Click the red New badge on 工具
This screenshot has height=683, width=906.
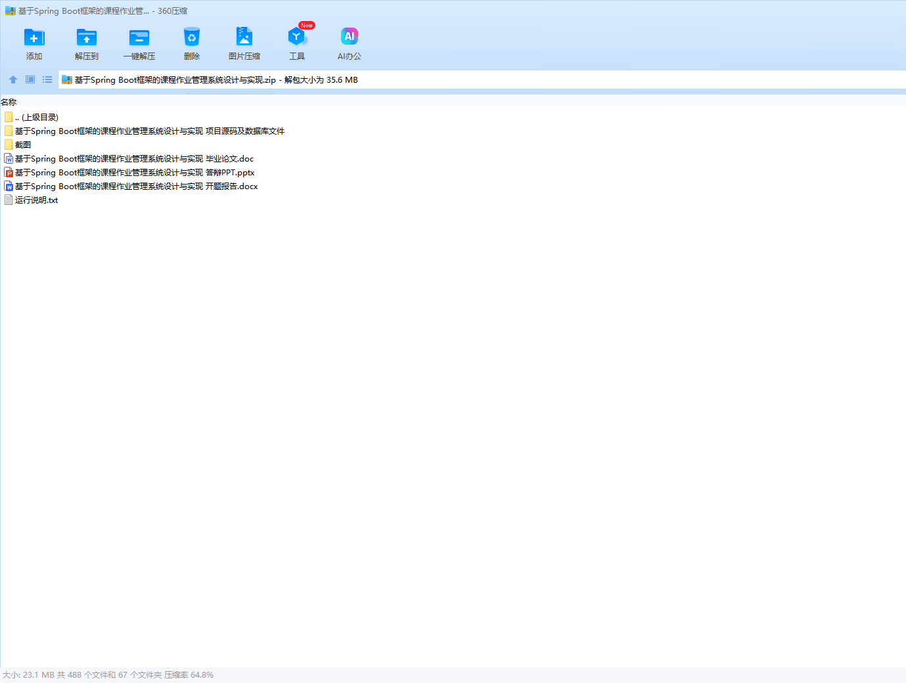[307, 25]
